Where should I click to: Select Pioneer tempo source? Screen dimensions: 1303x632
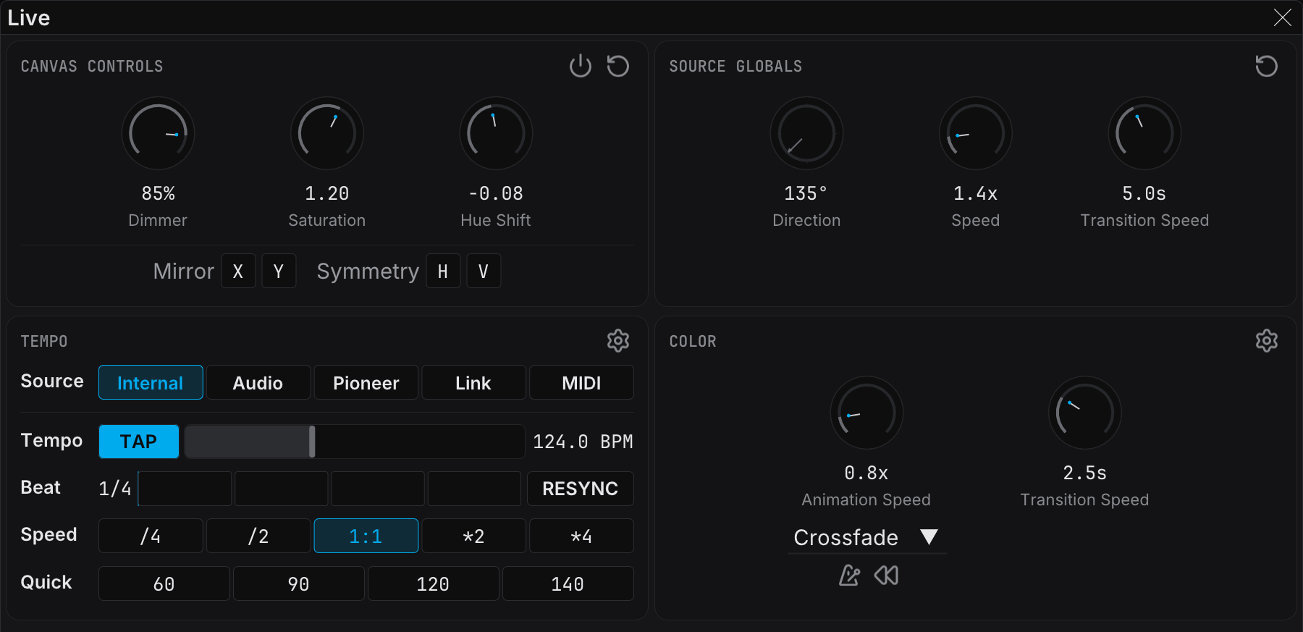[x=366, y=382]
